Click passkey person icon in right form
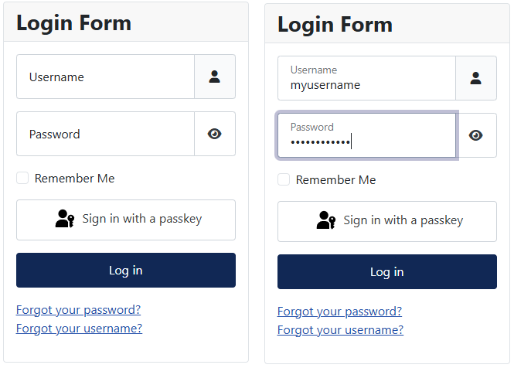Viewport: 514px width, 368px height. click(x=326, y=220)
